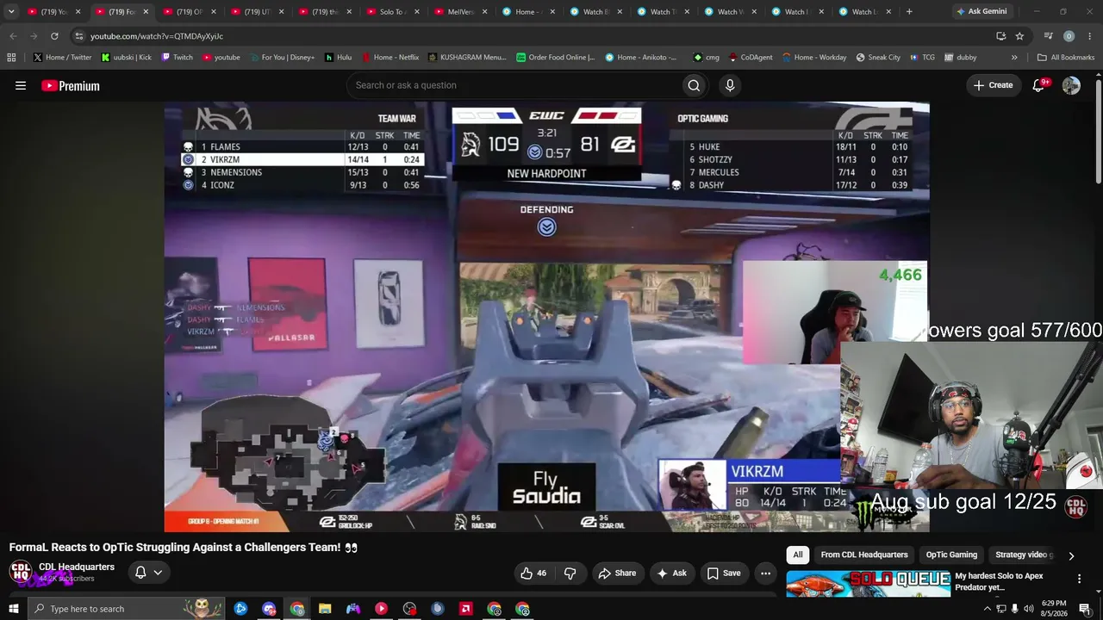Viewport: 1103px width, 620px height.
Task: Open the Windows Start menu
Action: (13, 609)
